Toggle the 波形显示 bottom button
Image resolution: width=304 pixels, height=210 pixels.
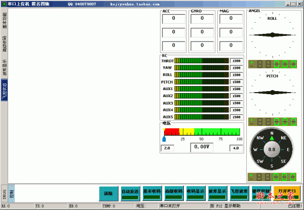point(217,193)
